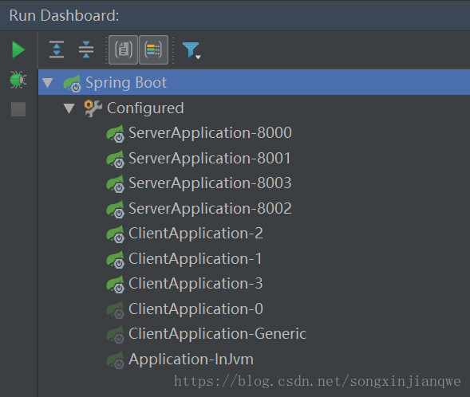Screen dimensions: 470x397
Task: Select ServerApplication-8000 configuration
Action: point(210,133)
